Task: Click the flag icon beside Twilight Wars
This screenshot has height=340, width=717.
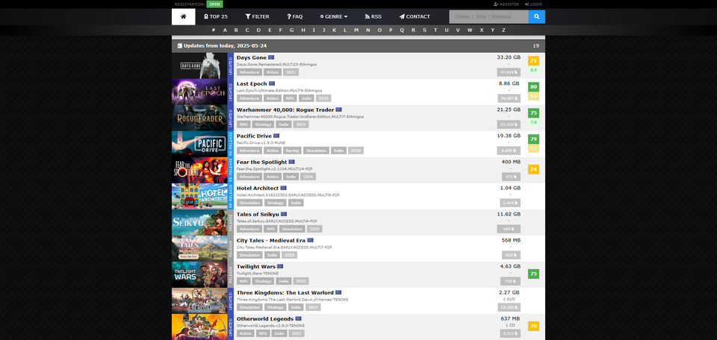Action: (280, 266)
